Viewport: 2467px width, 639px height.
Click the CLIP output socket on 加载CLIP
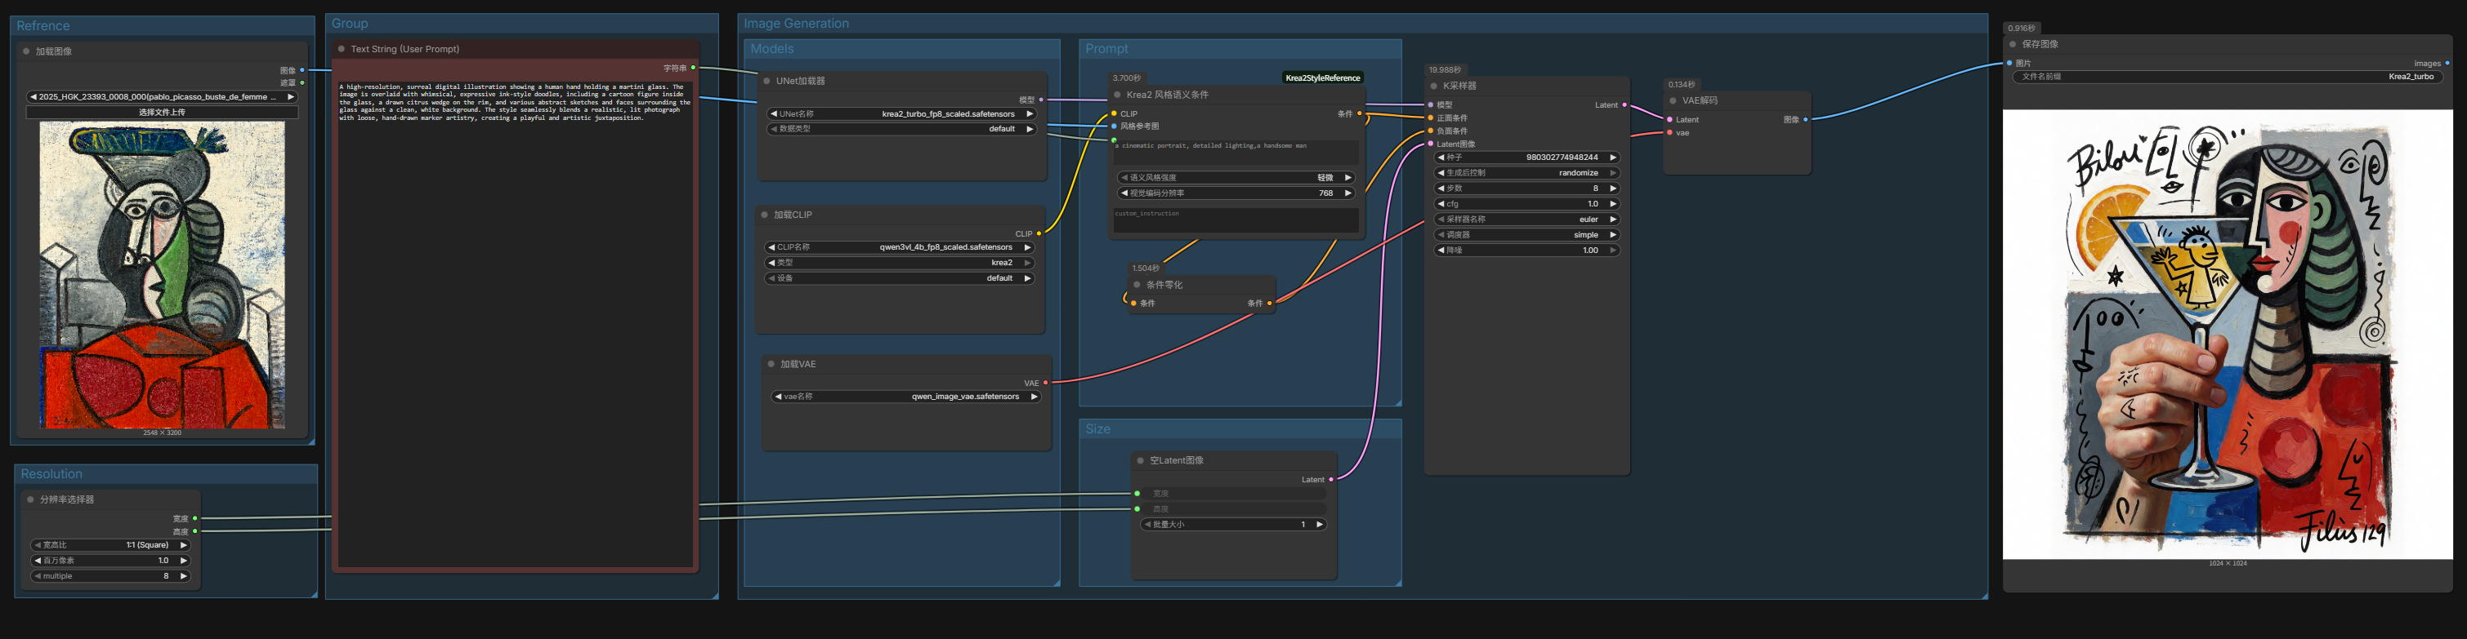pyautogui.click(x=1038, y=233)
